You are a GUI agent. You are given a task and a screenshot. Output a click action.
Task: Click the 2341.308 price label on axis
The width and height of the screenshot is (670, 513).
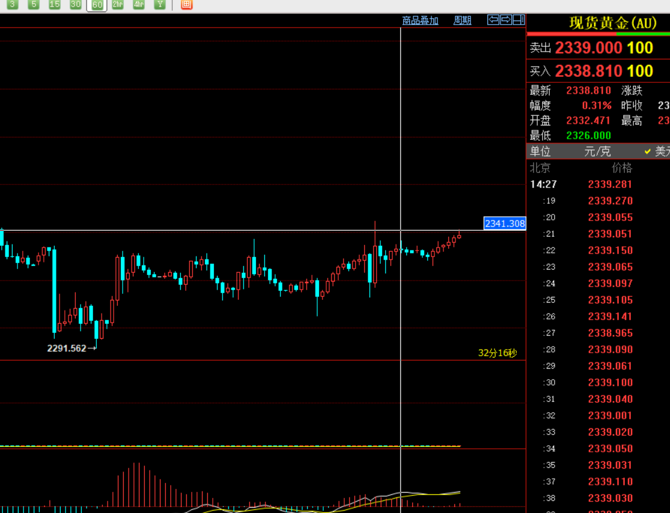(x=505, y=223)
